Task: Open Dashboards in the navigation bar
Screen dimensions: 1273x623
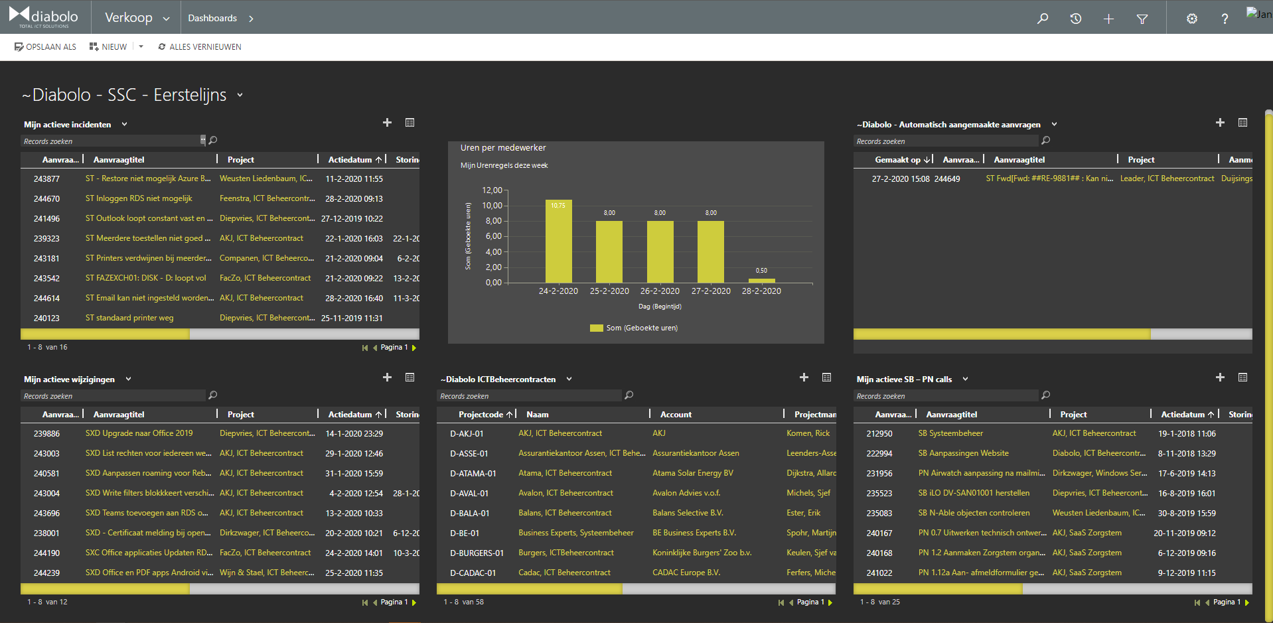Action: pos(212,18)
